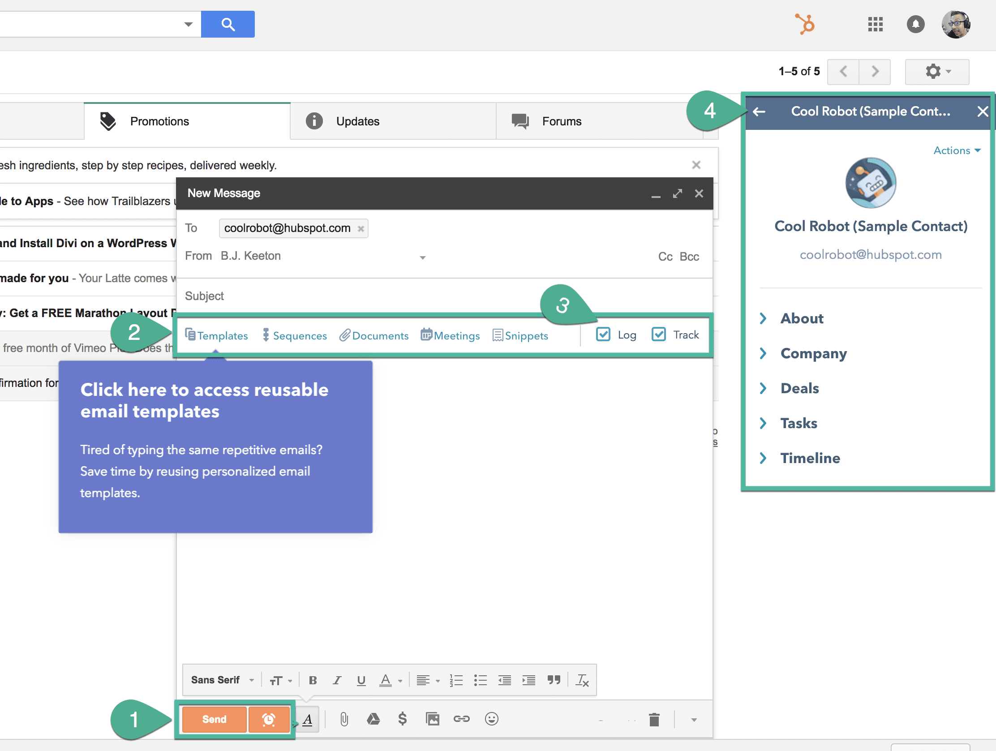Click the send money dollar icon
996x751 pixels.
pos(402,719)
